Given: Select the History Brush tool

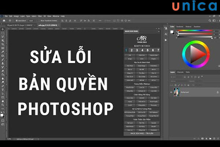Looking at the screenshot, I should (3, 67).
